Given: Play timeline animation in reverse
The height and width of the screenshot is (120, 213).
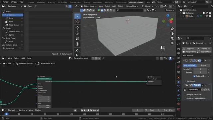Looking at the screenshot, I should pos(88,110).
